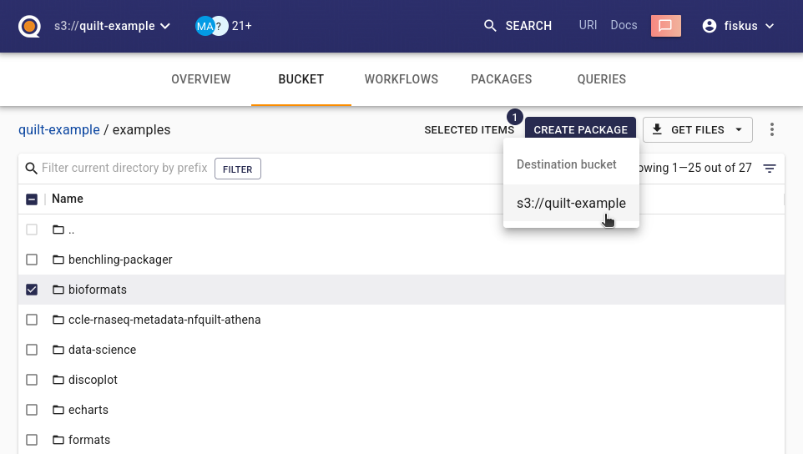Open the s3://quilt-example bucket selector
The width and height of the screenshot is (803, 454).
pos(112,26)
